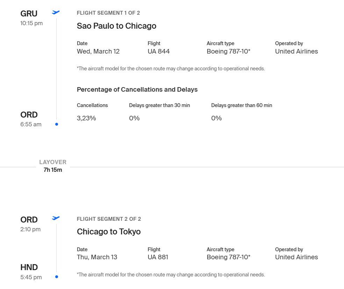Click the LAYOVER 7h 15m label
This screenshot has height=289, width=344.
[53, 166]
